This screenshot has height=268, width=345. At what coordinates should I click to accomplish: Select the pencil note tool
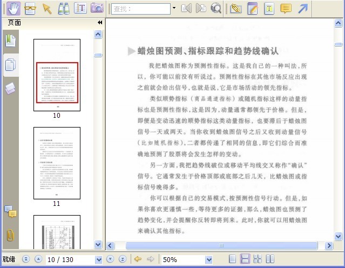point(252,9)
